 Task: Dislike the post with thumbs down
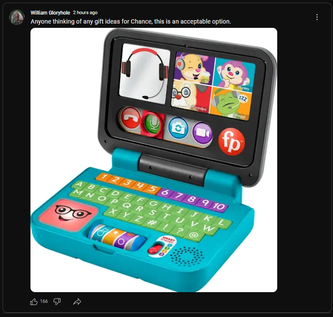click(57, 302)
